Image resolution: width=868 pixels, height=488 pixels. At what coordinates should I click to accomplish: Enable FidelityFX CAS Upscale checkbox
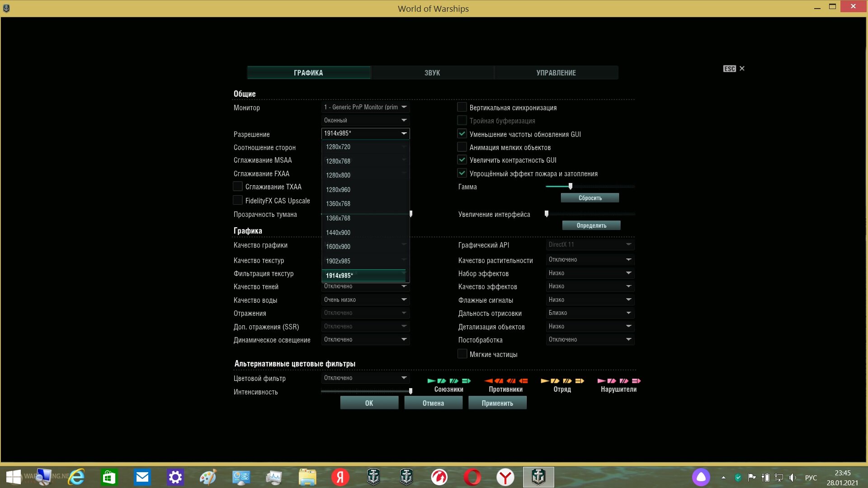pos(238,200)
